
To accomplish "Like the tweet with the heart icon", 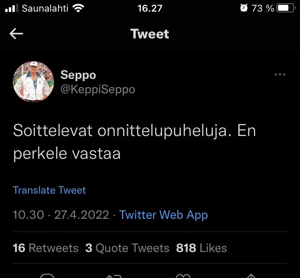I will pos(183,276).
